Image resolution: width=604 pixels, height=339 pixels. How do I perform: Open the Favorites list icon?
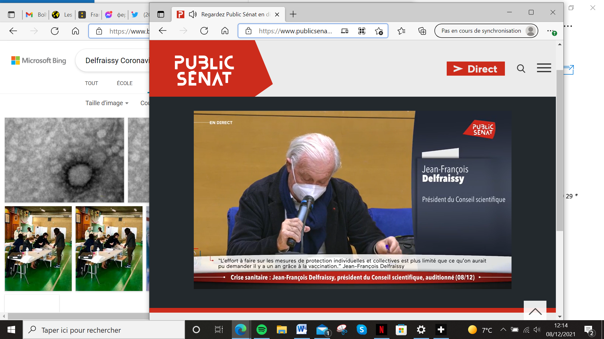(x=401, y=31)
